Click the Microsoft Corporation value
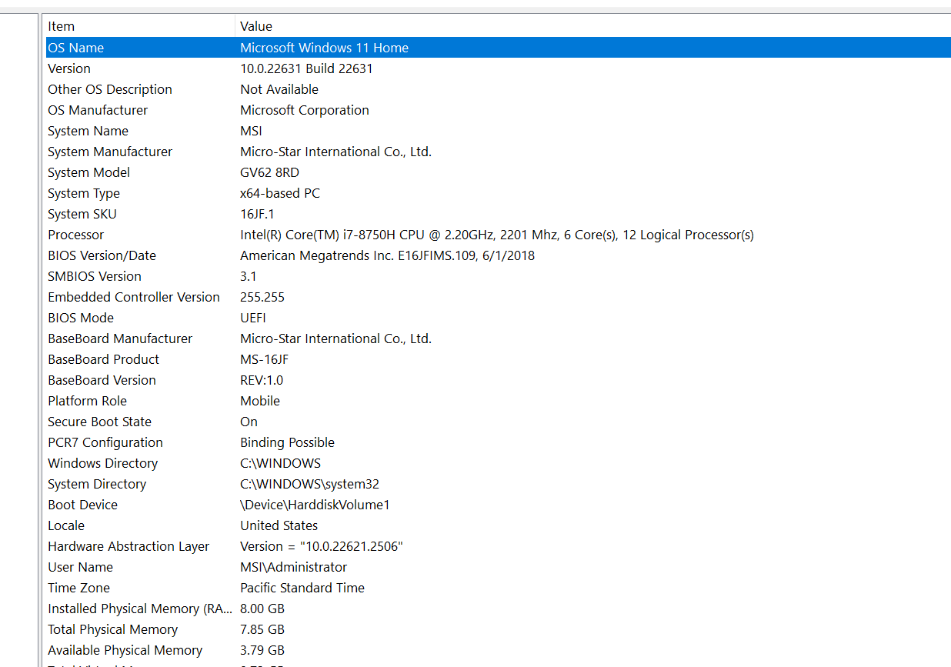The height and width of the screenshot is (667, 951). tap(305, 110)
